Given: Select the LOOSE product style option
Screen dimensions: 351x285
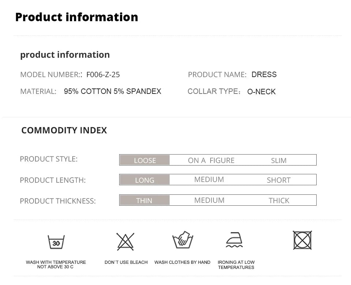Looking at the screenshot, I should click(x=145, y=160).
